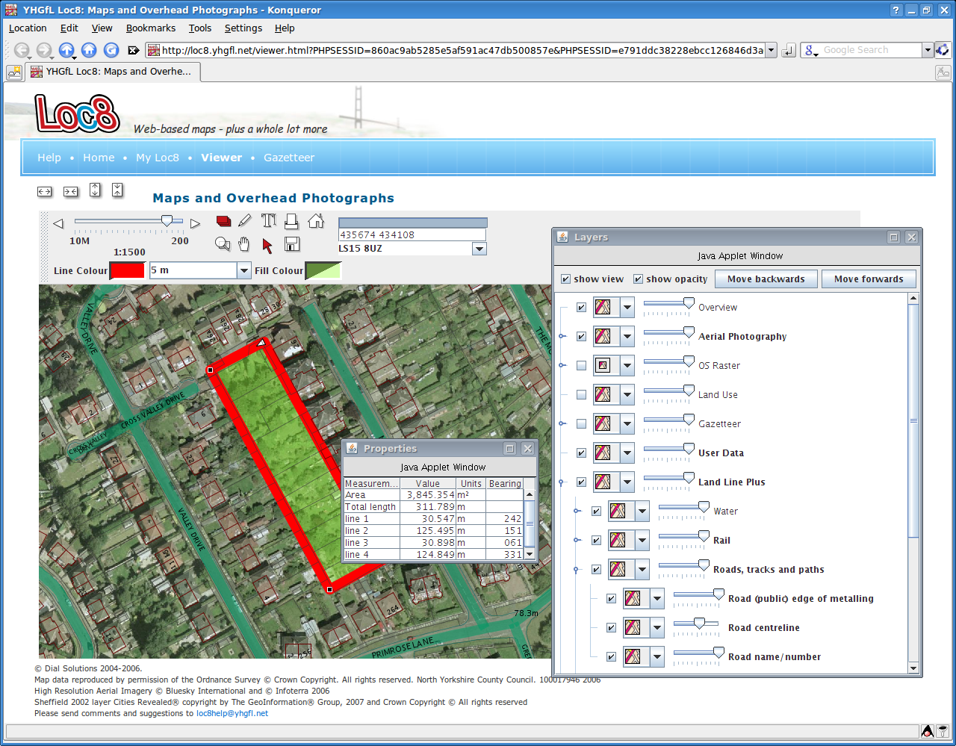Click the coordinates field 435674 434108
Screen dimensions: 956x746
[x=412, y=234]
